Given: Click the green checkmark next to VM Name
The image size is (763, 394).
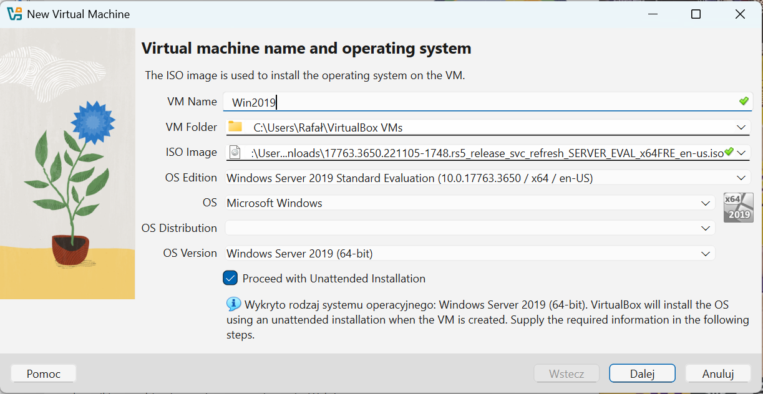Looking at the screenshot, I should (x=744, y=101).
